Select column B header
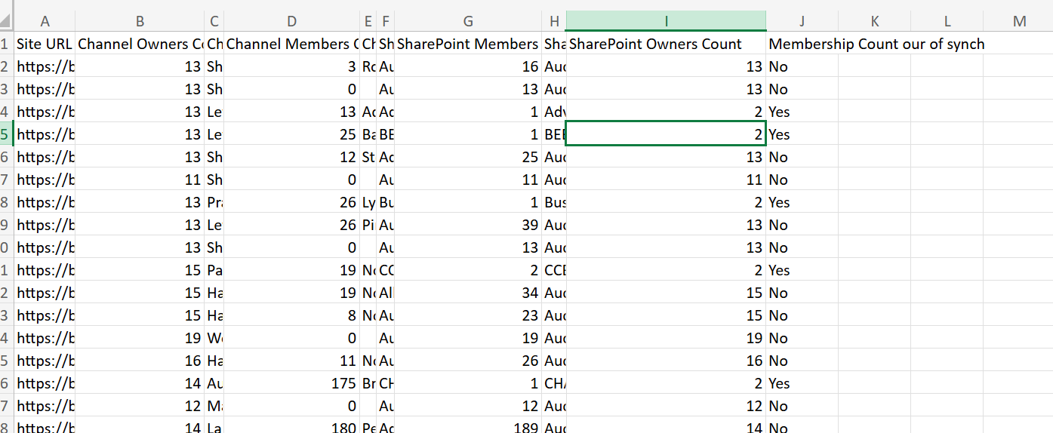 pyautogui.click(x=140, y=21)
